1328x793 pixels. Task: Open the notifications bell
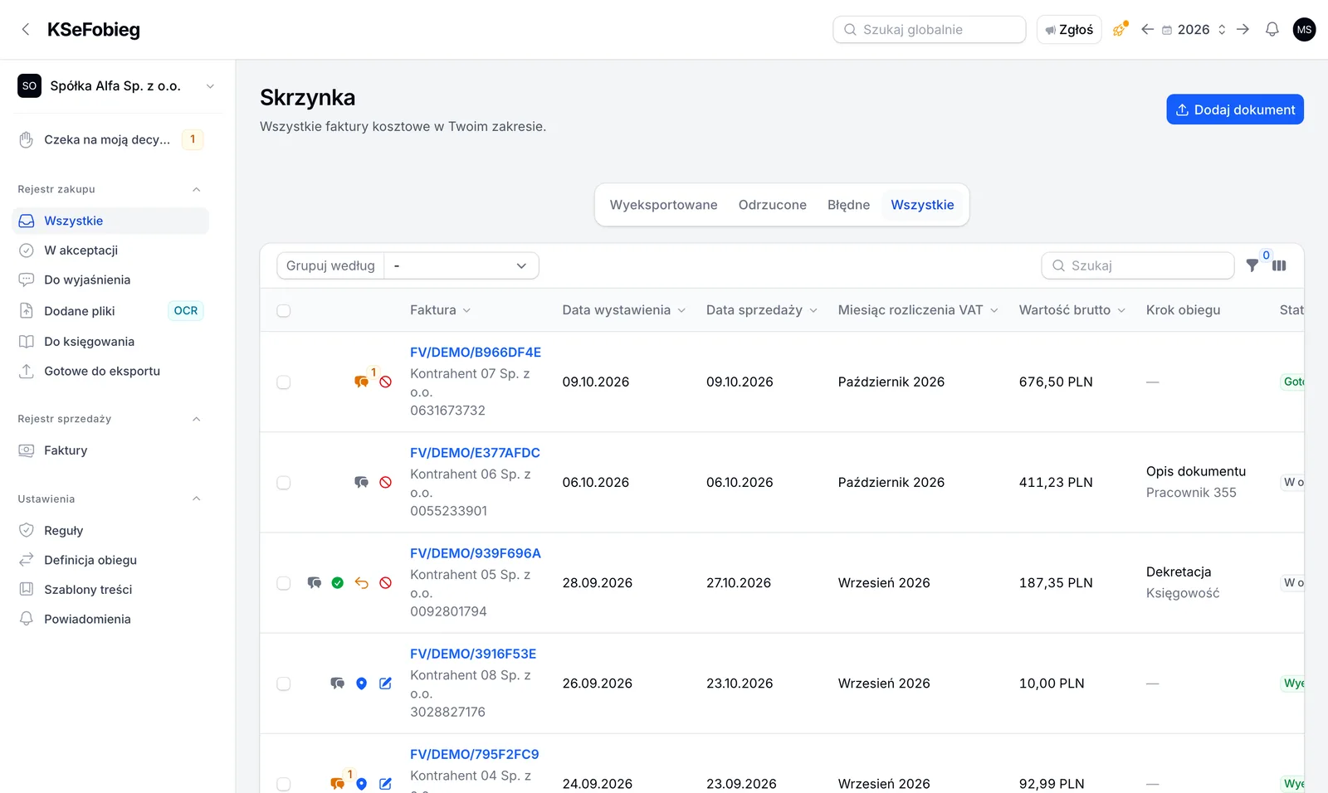pos(1272,30)
